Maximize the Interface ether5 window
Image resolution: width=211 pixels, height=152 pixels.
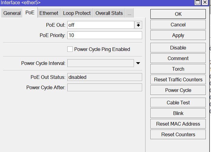[x=198, y=2]
